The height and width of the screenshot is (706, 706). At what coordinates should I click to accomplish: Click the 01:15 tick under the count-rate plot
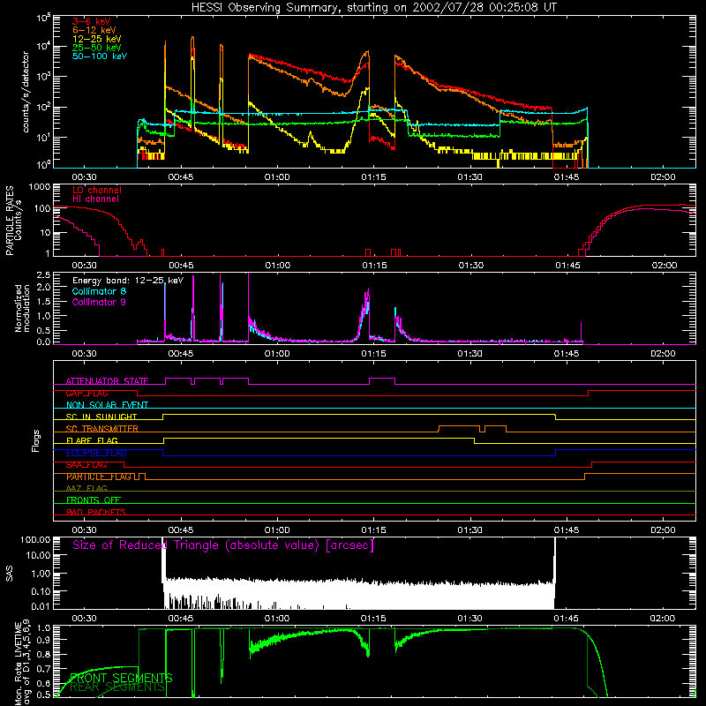pyautogui.click(x=373, y=177)
